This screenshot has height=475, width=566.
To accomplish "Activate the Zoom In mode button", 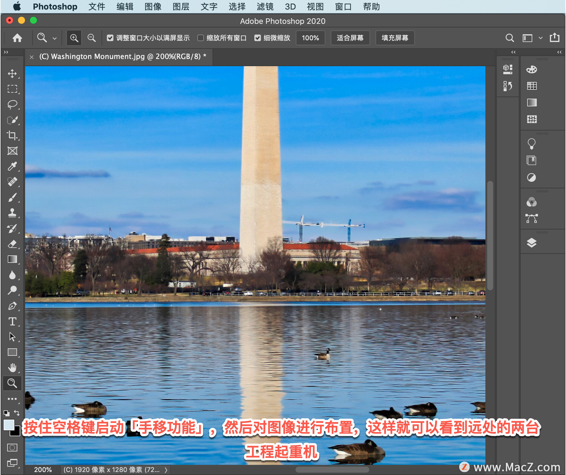I will click(74, 38).
